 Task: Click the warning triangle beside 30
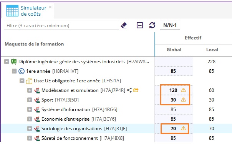(x=184, y=100)
